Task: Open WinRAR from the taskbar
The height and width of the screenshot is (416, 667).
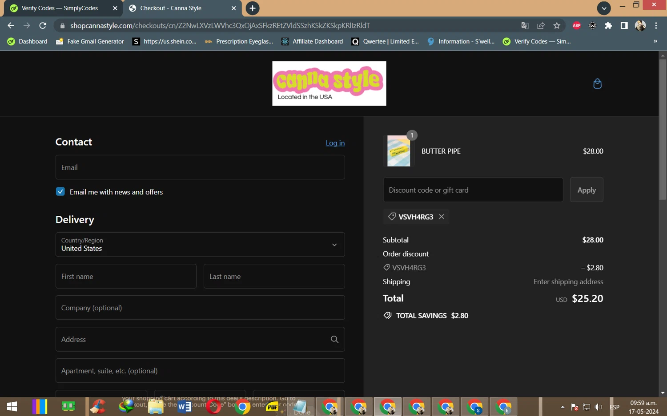Action: click(40, 406)
